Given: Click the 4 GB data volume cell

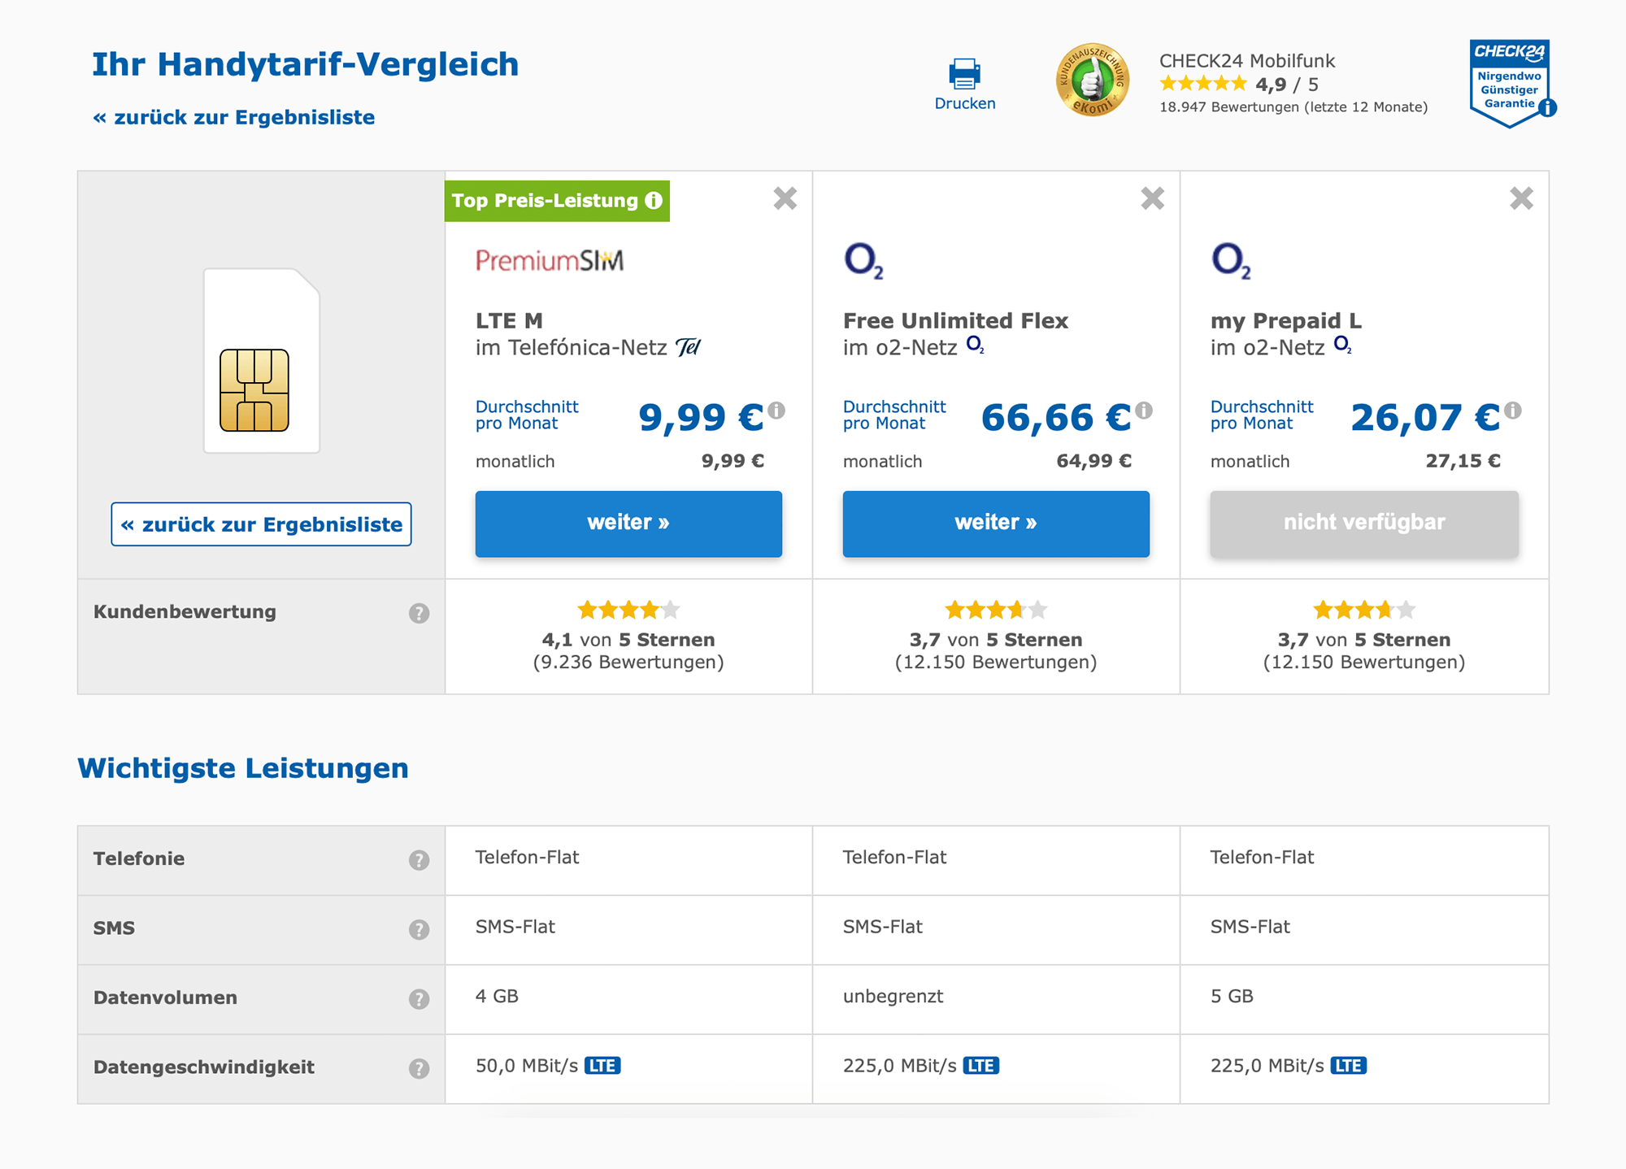Looking at the screenshot, I should click(628, 999).
